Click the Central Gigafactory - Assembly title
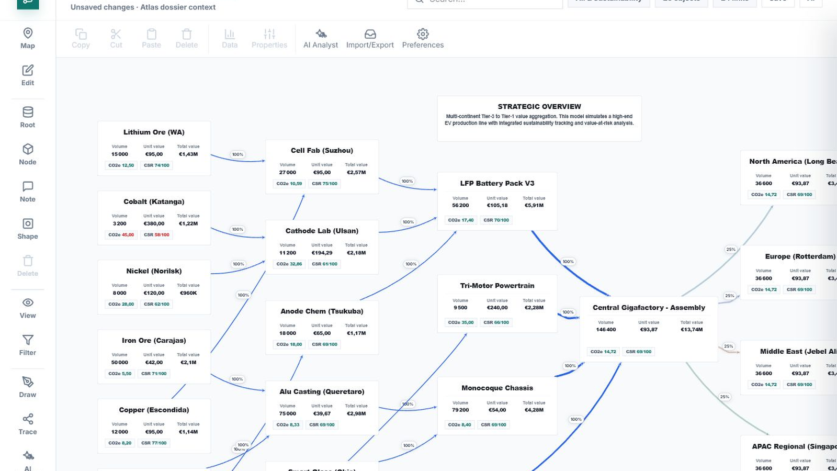Viewport: 837px width, 471px height. click(x=649, y=308)
